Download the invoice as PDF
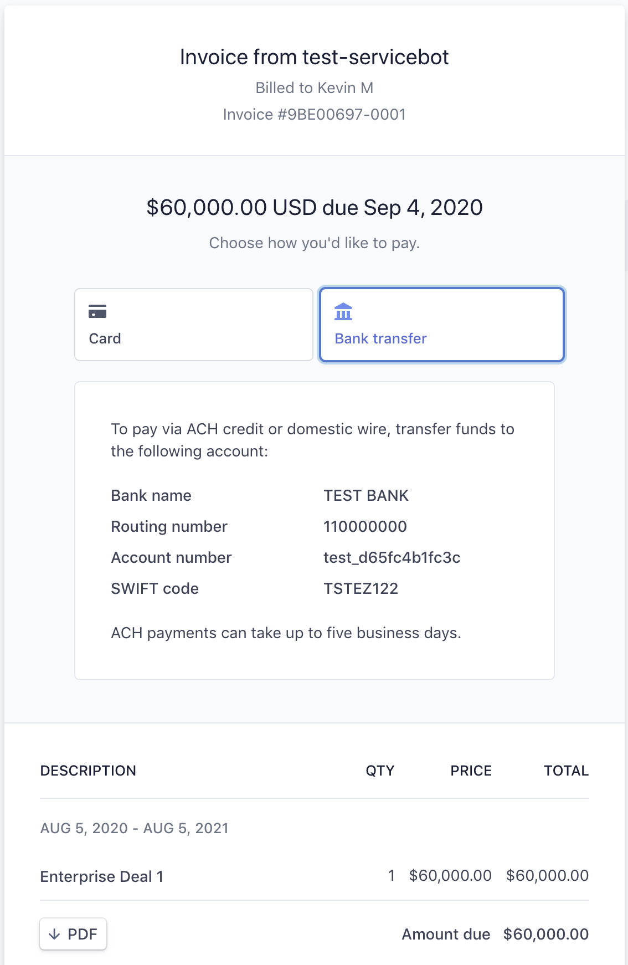Screen dimensions: 628x965 [73, 934]
